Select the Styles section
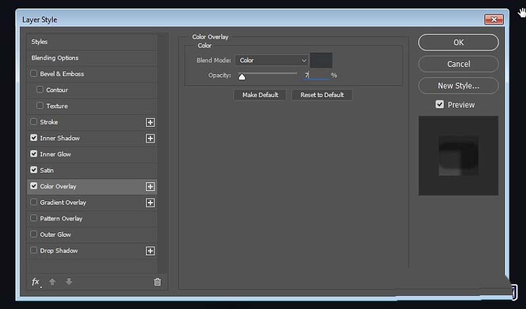 tap(91, 42)
